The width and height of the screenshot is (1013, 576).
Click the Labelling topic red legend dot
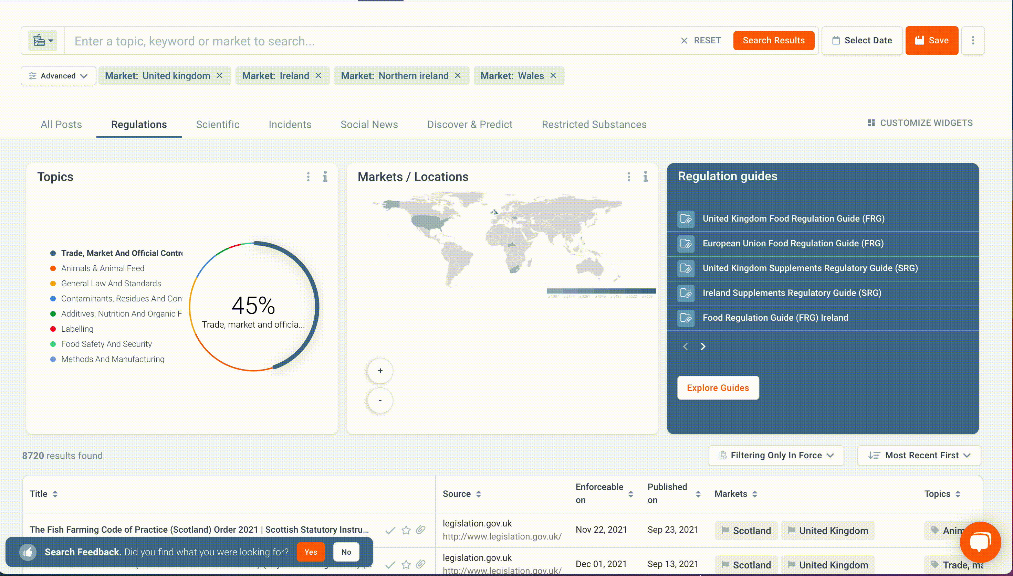53,329
